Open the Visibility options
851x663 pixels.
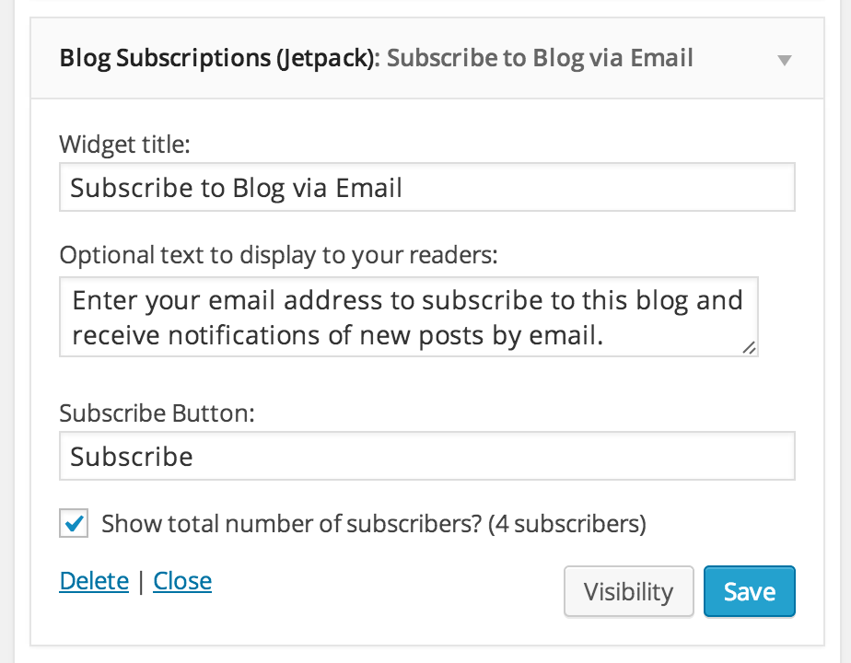[x=629, y=591]
